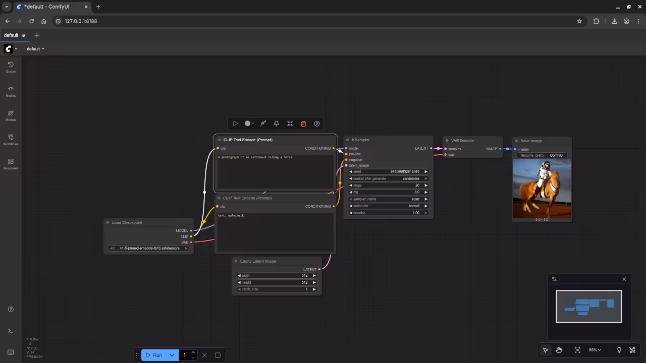Pin the selected CLIP Text Encode node
Screen dimensions: 646x363
click(x=276, y=124)
